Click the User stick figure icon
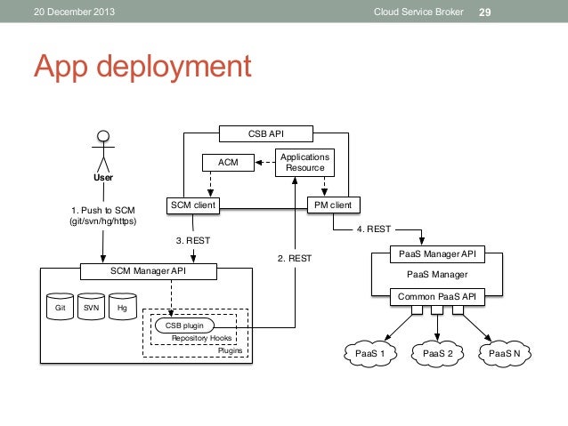The width and height of the screenshot is (568, 426). 103,151
